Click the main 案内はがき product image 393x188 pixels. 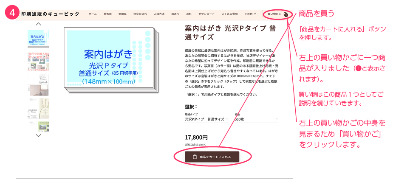point(111,59)
